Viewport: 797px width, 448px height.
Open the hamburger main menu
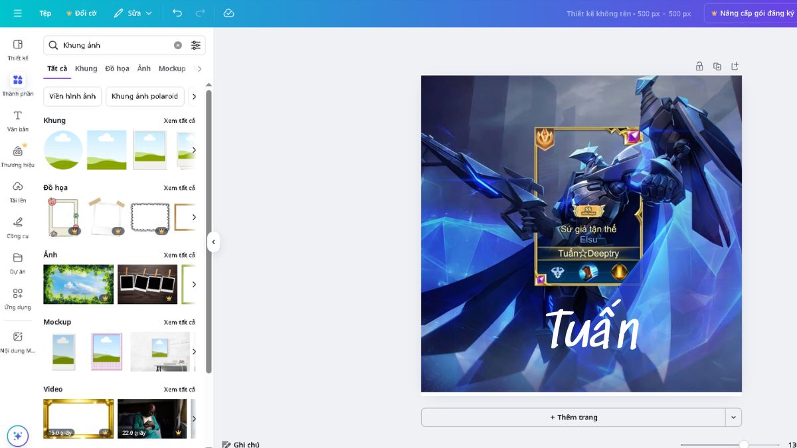[x=17, y=13]
